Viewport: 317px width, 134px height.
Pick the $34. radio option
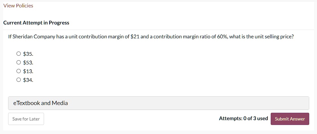(x=18, y=80)
